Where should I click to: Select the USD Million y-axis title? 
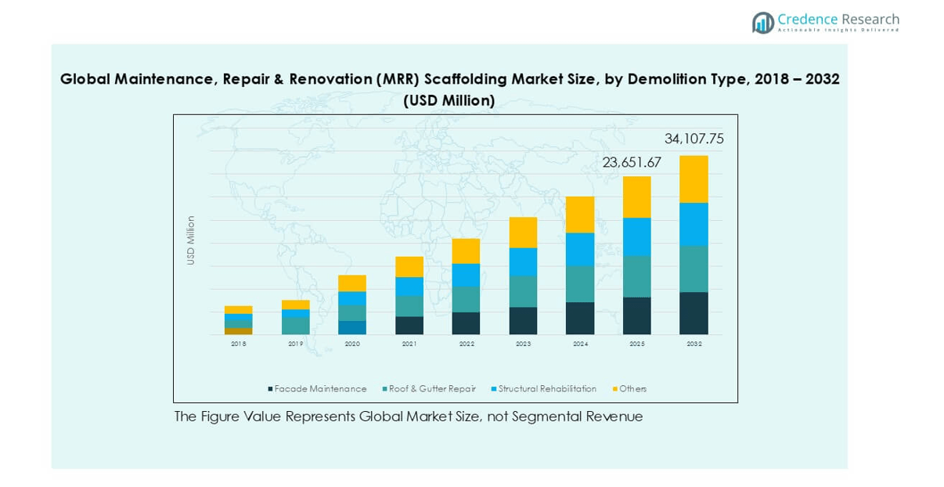pos(190,240)
